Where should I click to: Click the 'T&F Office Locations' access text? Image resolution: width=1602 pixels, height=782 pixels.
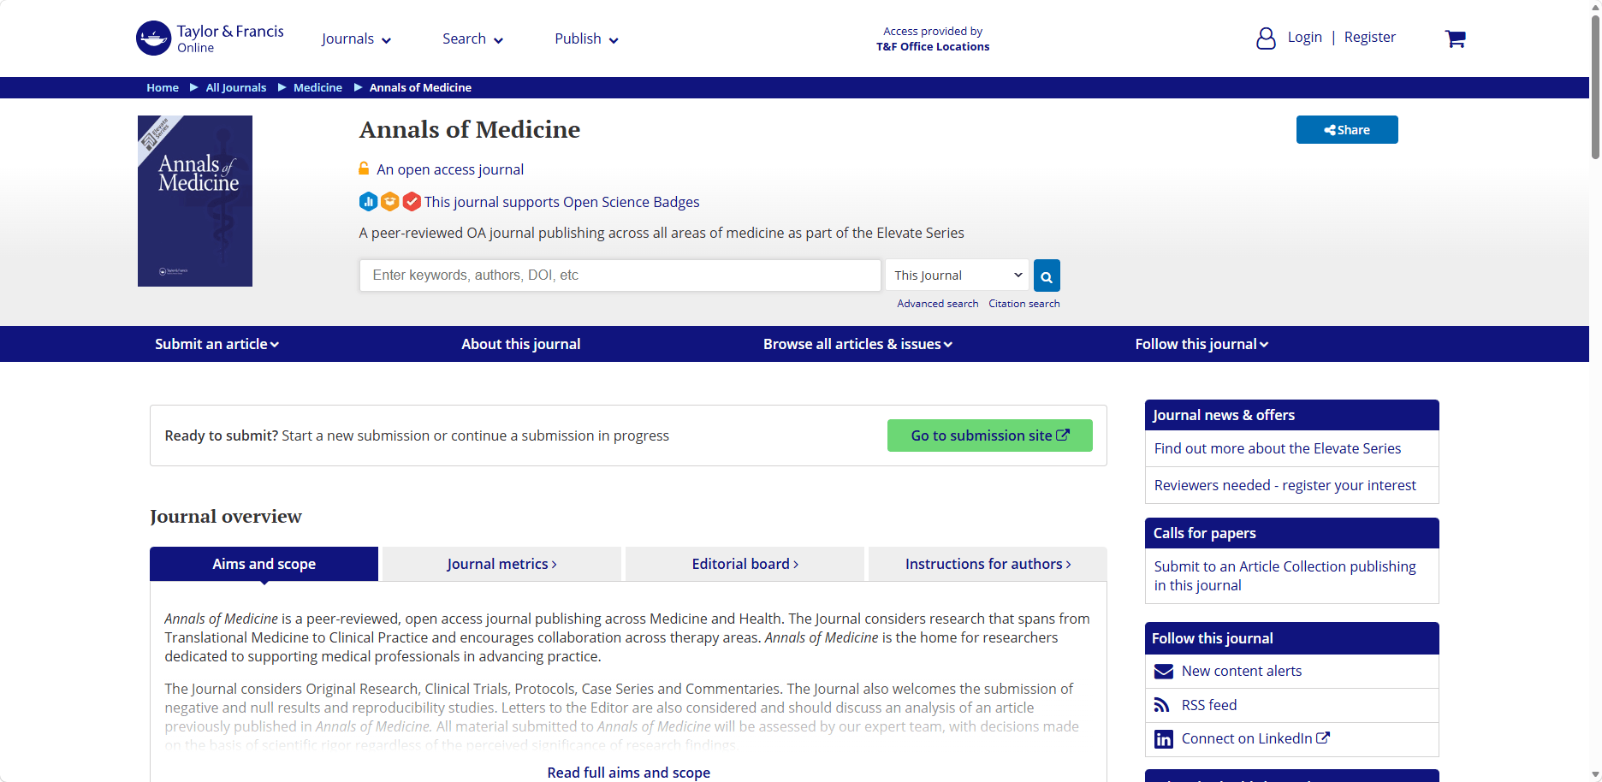coord(933,47)
